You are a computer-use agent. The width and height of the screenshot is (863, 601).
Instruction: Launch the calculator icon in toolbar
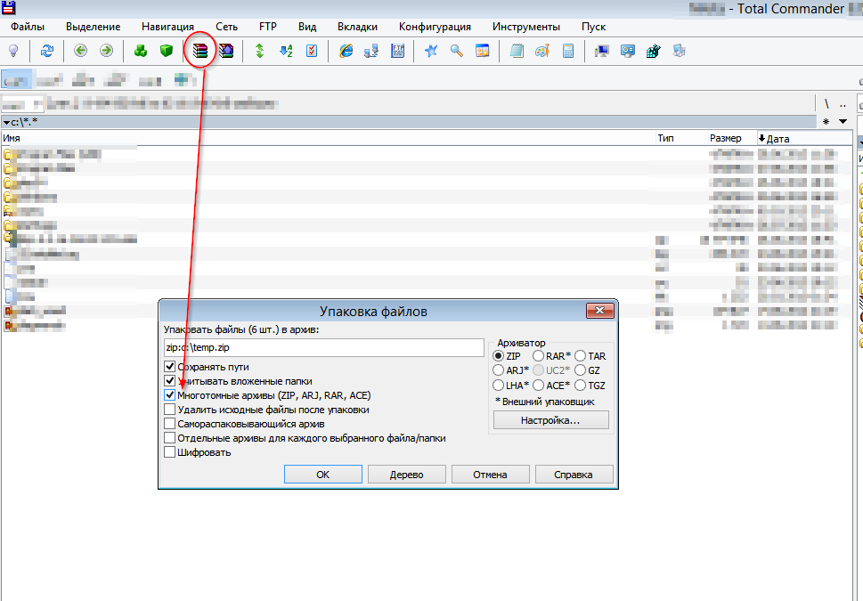pyautogui.click(x=567, y=52)
